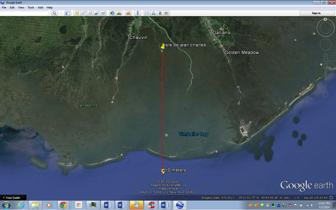This screenshot has height=210, width=336.
Task: Open the Email view option
Action: click(146, 13)
